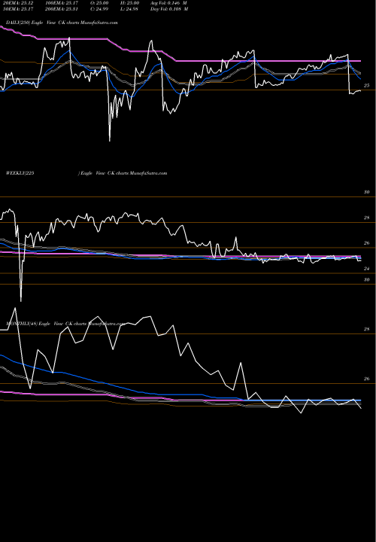
Task: Click the 30 axis label of monthly chart
Action: [x=367, y=279]
